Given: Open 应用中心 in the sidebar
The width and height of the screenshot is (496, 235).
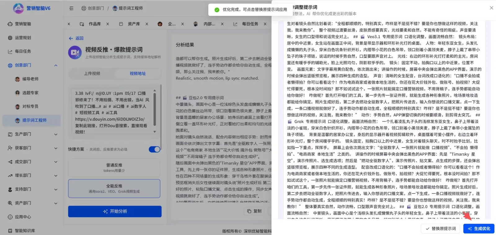Looking at the screenshot, I should [32, 217].
